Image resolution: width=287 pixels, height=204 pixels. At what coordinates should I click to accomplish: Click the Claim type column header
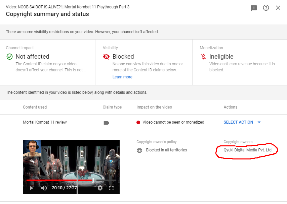(112, 107)
